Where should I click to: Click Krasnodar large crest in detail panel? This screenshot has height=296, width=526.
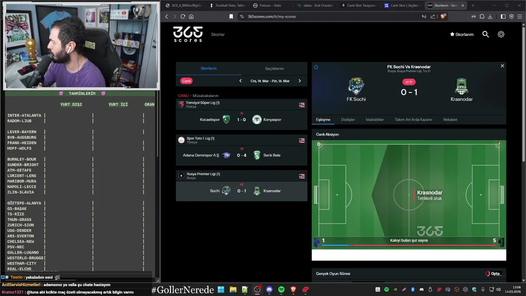coord(461,86)
